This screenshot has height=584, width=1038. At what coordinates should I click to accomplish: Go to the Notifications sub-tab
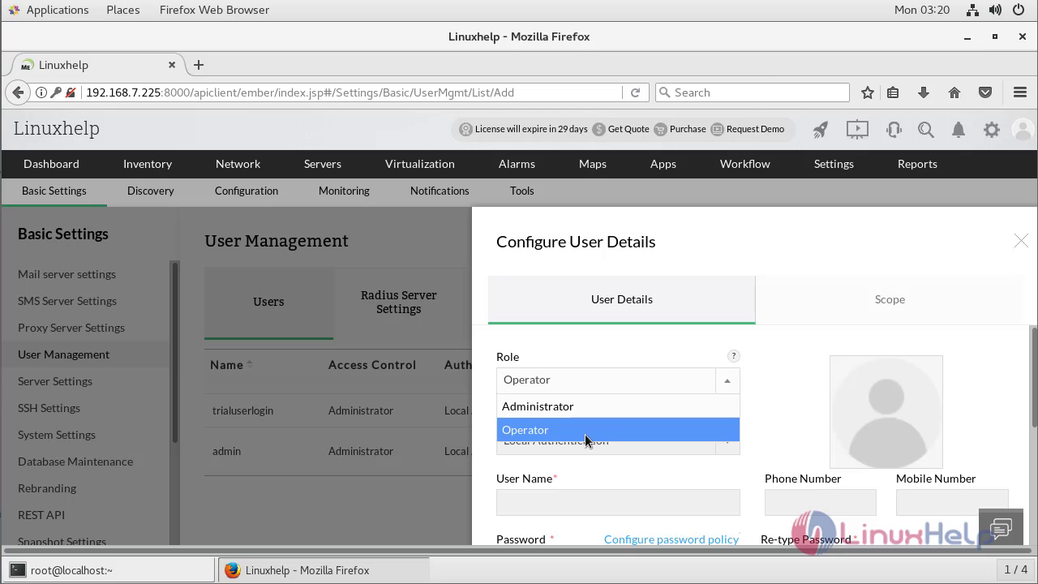440,191
